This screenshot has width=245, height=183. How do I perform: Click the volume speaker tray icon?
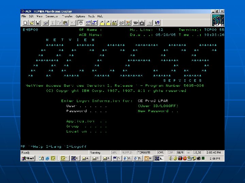170,158
